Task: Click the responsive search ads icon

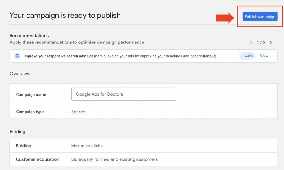Action: 17,56
